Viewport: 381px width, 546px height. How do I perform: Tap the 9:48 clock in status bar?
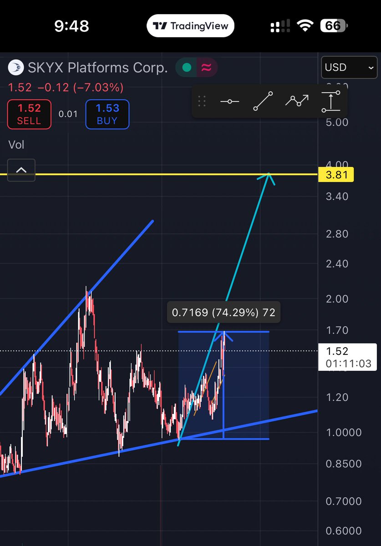[71, 26]
